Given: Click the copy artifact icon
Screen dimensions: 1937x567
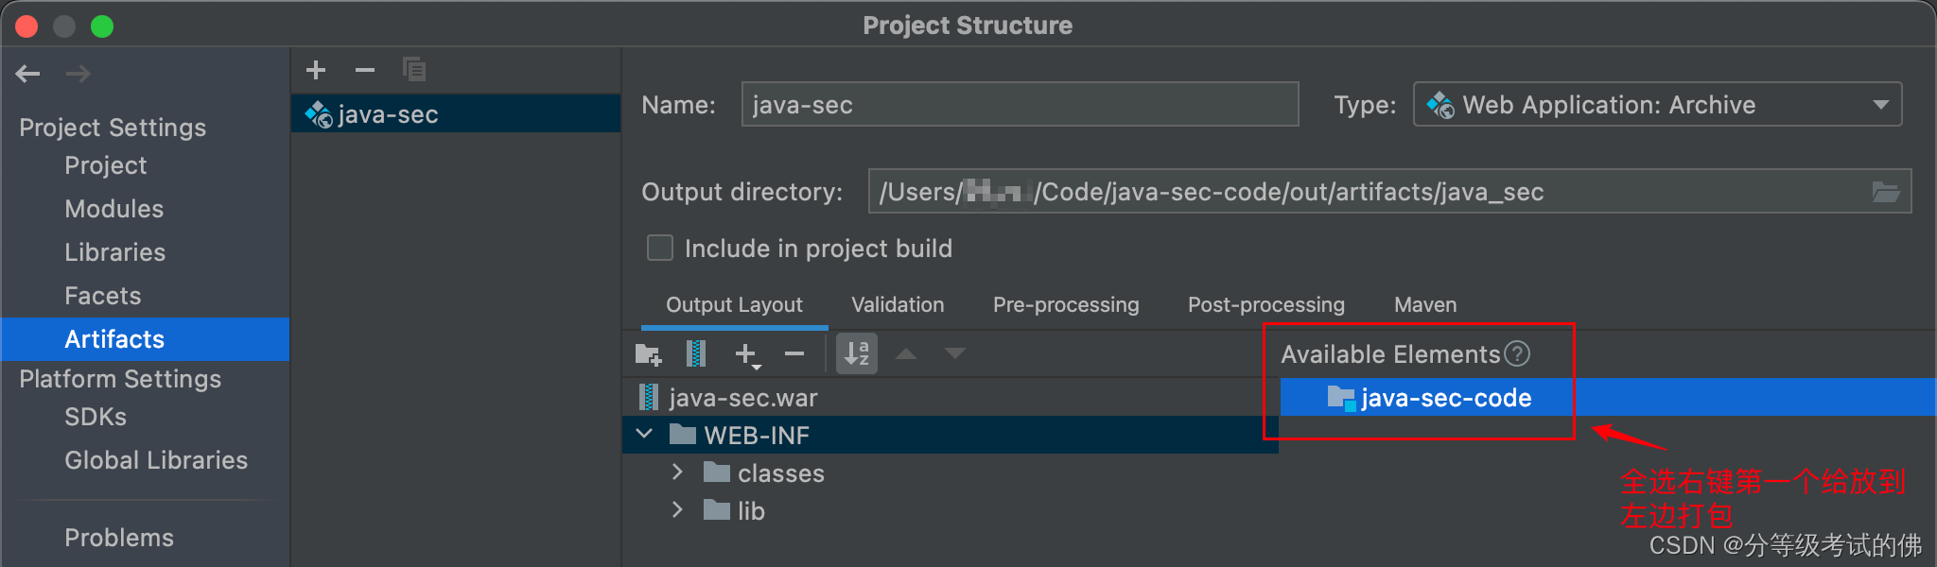Looking at the screenshot, I should tap(414, 70).
